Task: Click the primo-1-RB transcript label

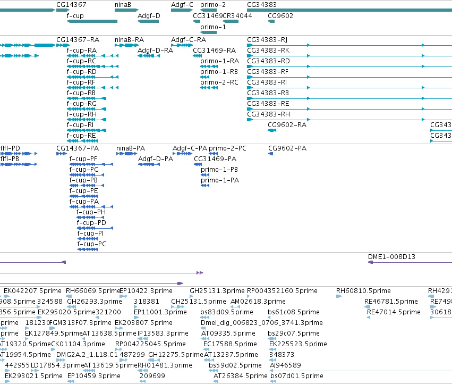Action: pos(219,72)
